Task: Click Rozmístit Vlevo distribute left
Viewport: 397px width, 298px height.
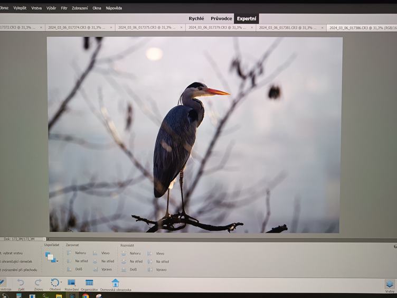Action: click(156, 254)
